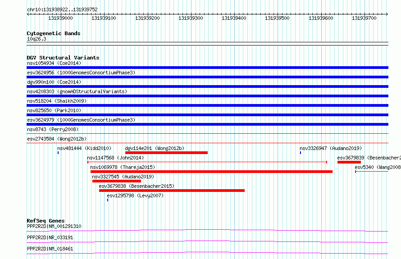Select nsv825650 (Park2010) variant label
The height and width of the screenshot is (259, 401).
(54, 110)
